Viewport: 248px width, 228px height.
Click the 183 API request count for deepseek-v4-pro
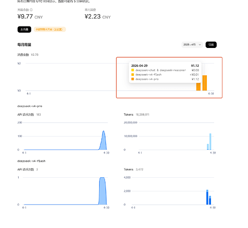pyautogui.click(x=38, y=115)
